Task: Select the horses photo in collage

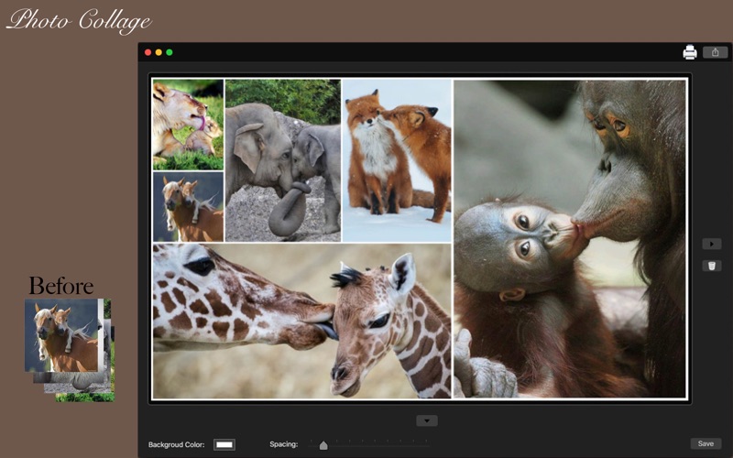Action: point(188,207)
